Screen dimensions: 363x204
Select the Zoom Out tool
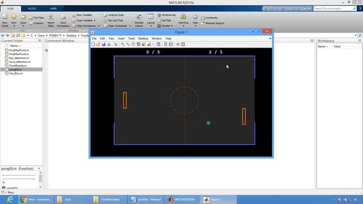128,44
